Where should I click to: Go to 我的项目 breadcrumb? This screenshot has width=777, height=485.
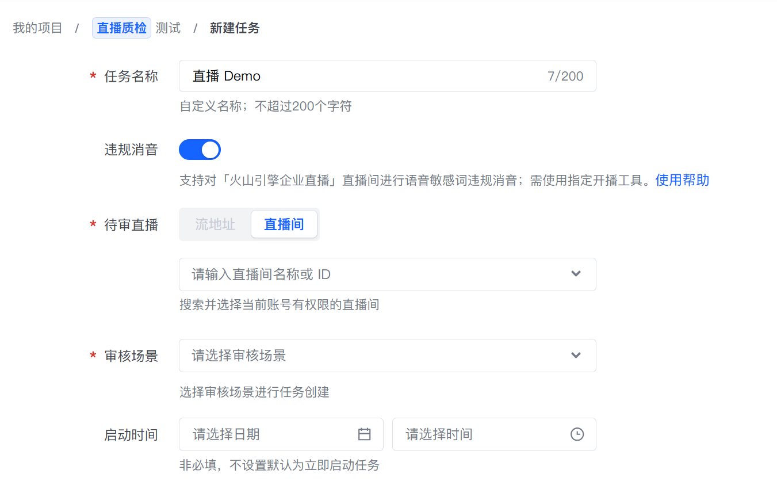point(37,28)
